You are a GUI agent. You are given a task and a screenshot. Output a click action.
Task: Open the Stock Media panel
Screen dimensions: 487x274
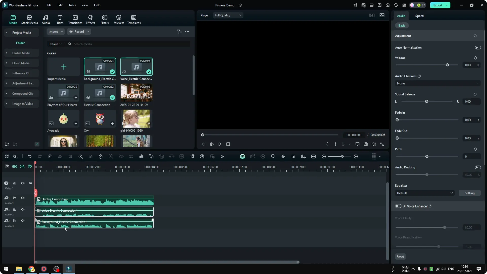click(x=29, y=19)
